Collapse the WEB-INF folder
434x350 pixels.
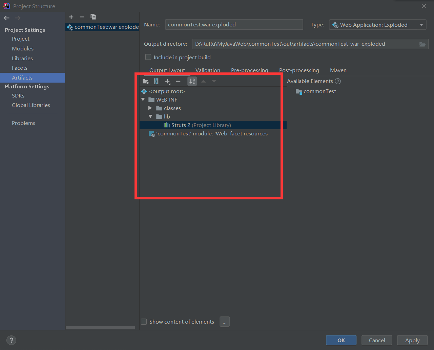point(143,100)
